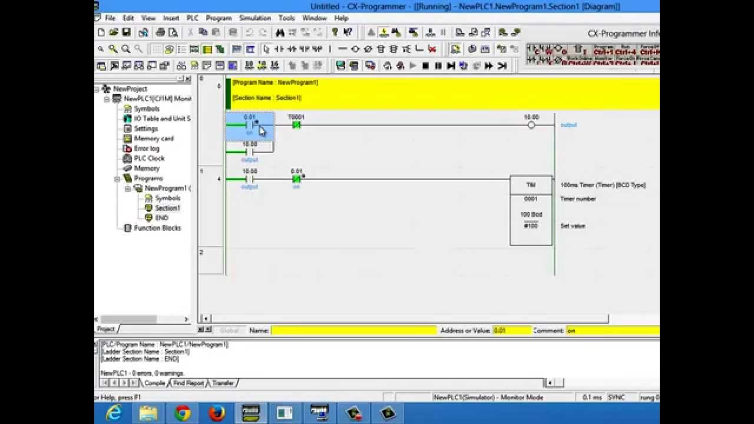754x424 pixels.
Task: Click the simulation Step Run button
Action: pos(451,65)
